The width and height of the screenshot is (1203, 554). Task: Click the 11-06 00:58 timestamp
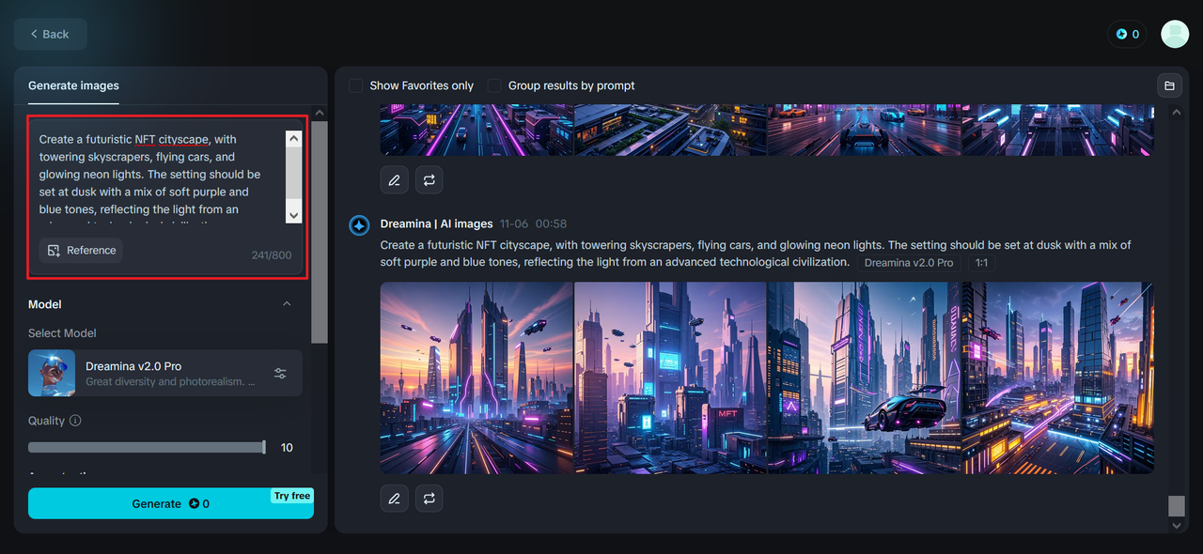click(533, 223)
